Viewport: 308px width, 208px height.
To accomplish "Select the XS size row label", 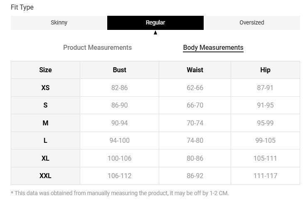I will (x=45, y=88).
